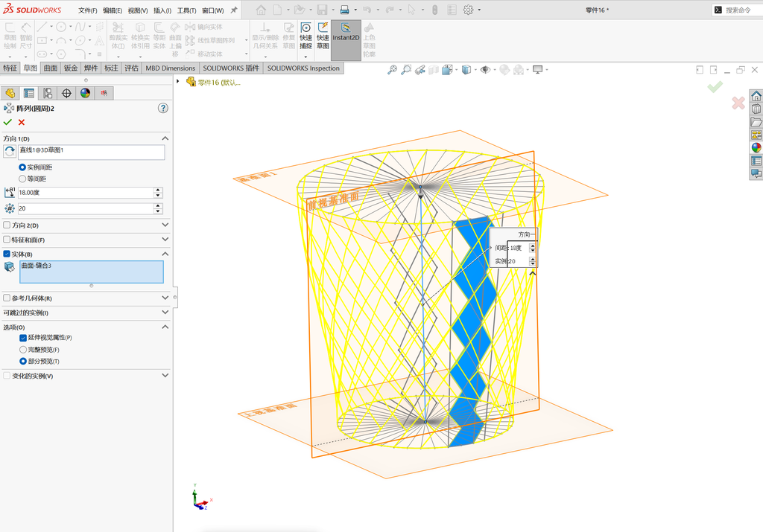Viewport: 763px width, 532px height.
Task: Open the Insert (插入) menu
Action: (x=162, y=10)
